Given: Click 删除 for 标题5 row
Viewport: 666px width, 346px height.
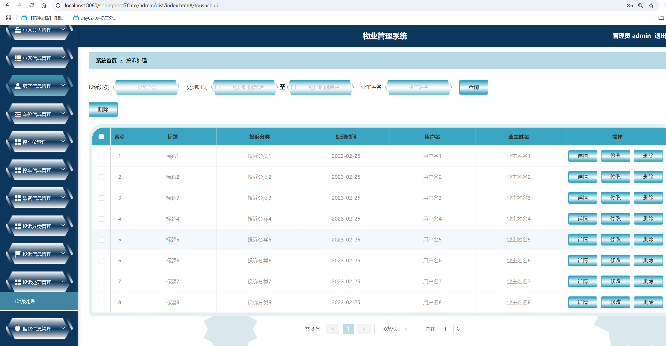Looking at the screenshot, I should pos(648,240).
